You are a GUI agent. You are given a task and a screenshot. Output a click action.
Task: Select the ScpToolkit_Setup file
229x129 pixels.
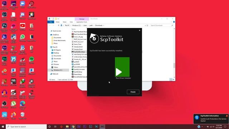tap(79, 52)
